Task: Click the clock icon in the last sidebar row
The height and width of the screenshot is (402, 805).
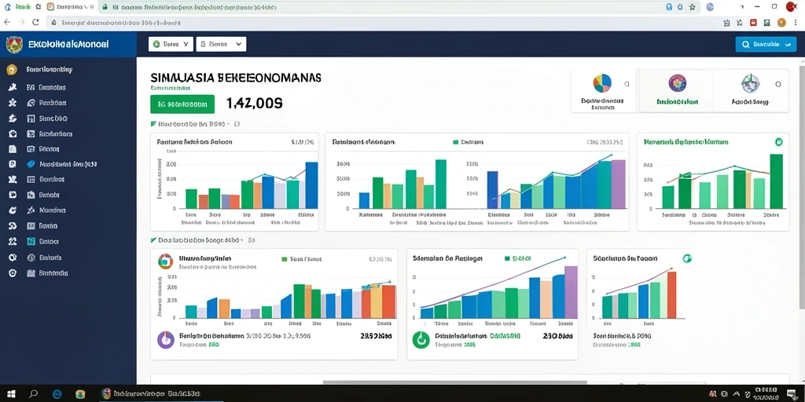Action: coord(13,273)
